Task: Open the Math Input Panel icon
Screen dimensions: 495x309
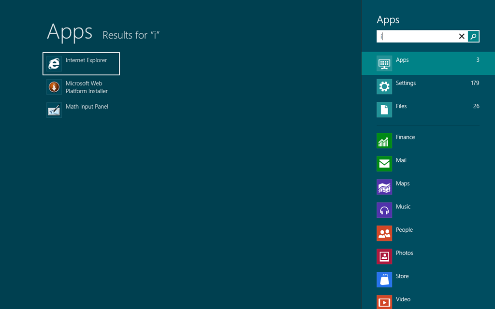Action: pyautogui.click(x=54, y=110)
